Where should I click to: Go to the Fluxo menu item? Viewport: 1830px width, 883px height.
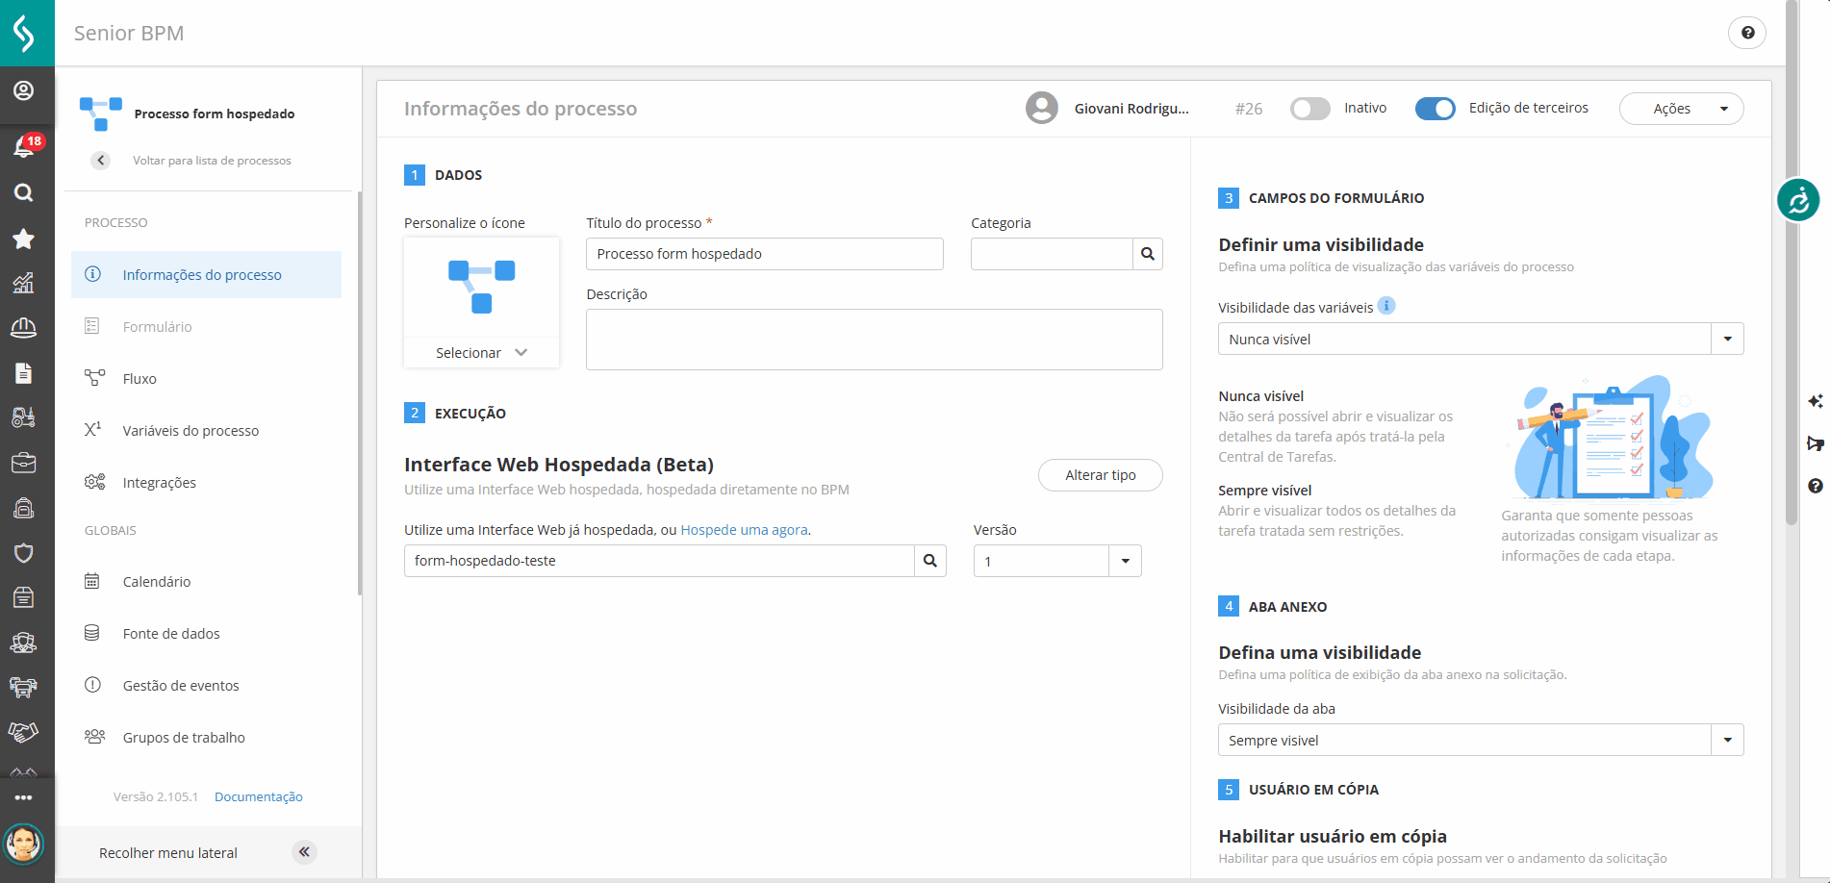206,379
